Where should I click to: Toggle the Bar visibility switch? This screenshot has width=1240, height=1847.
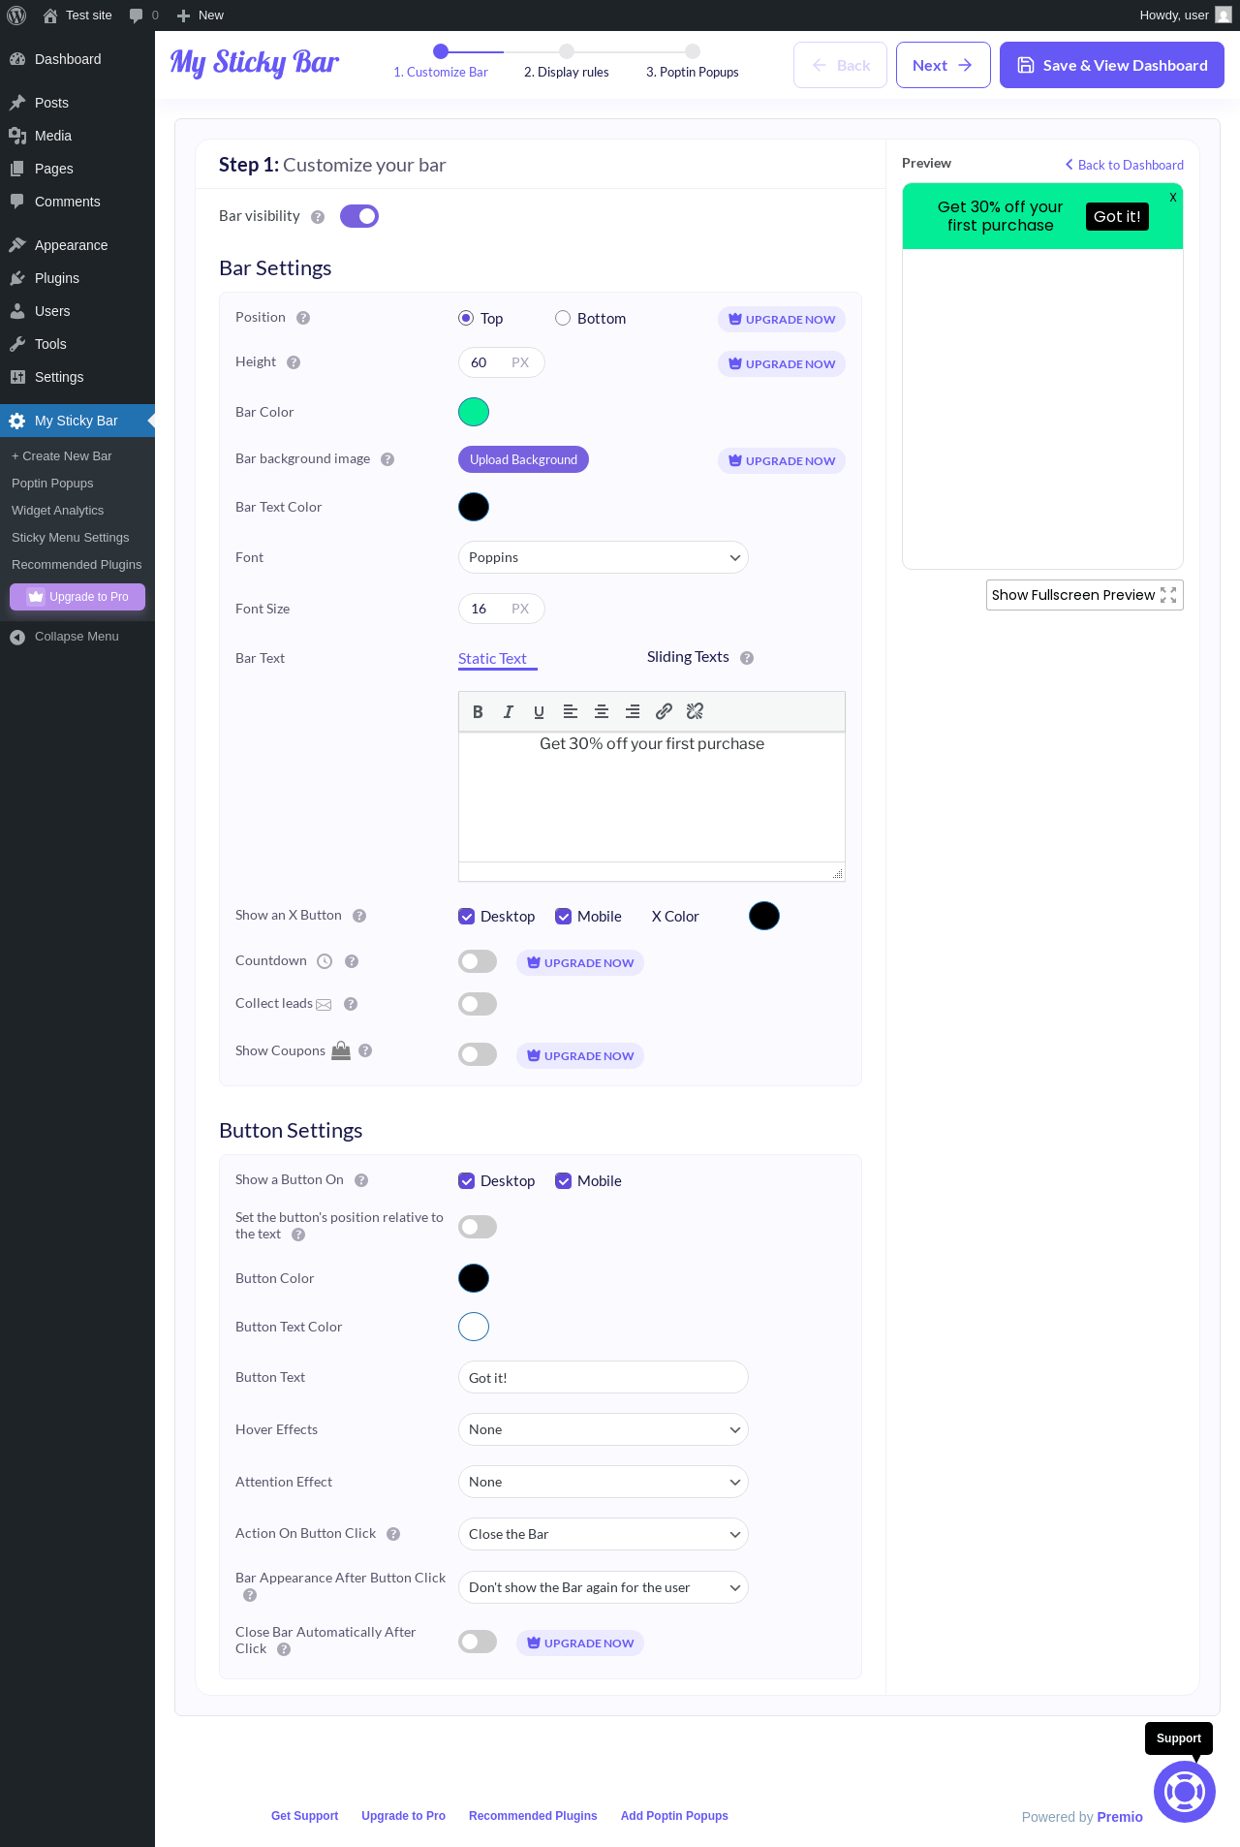(x=359, y=216)
